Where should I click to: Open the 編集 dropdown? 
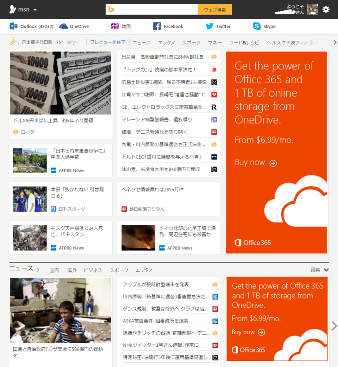(320, 270)
